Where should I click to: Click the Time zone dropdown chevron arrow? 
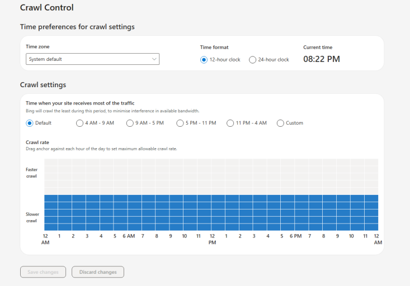click(154, 59)
